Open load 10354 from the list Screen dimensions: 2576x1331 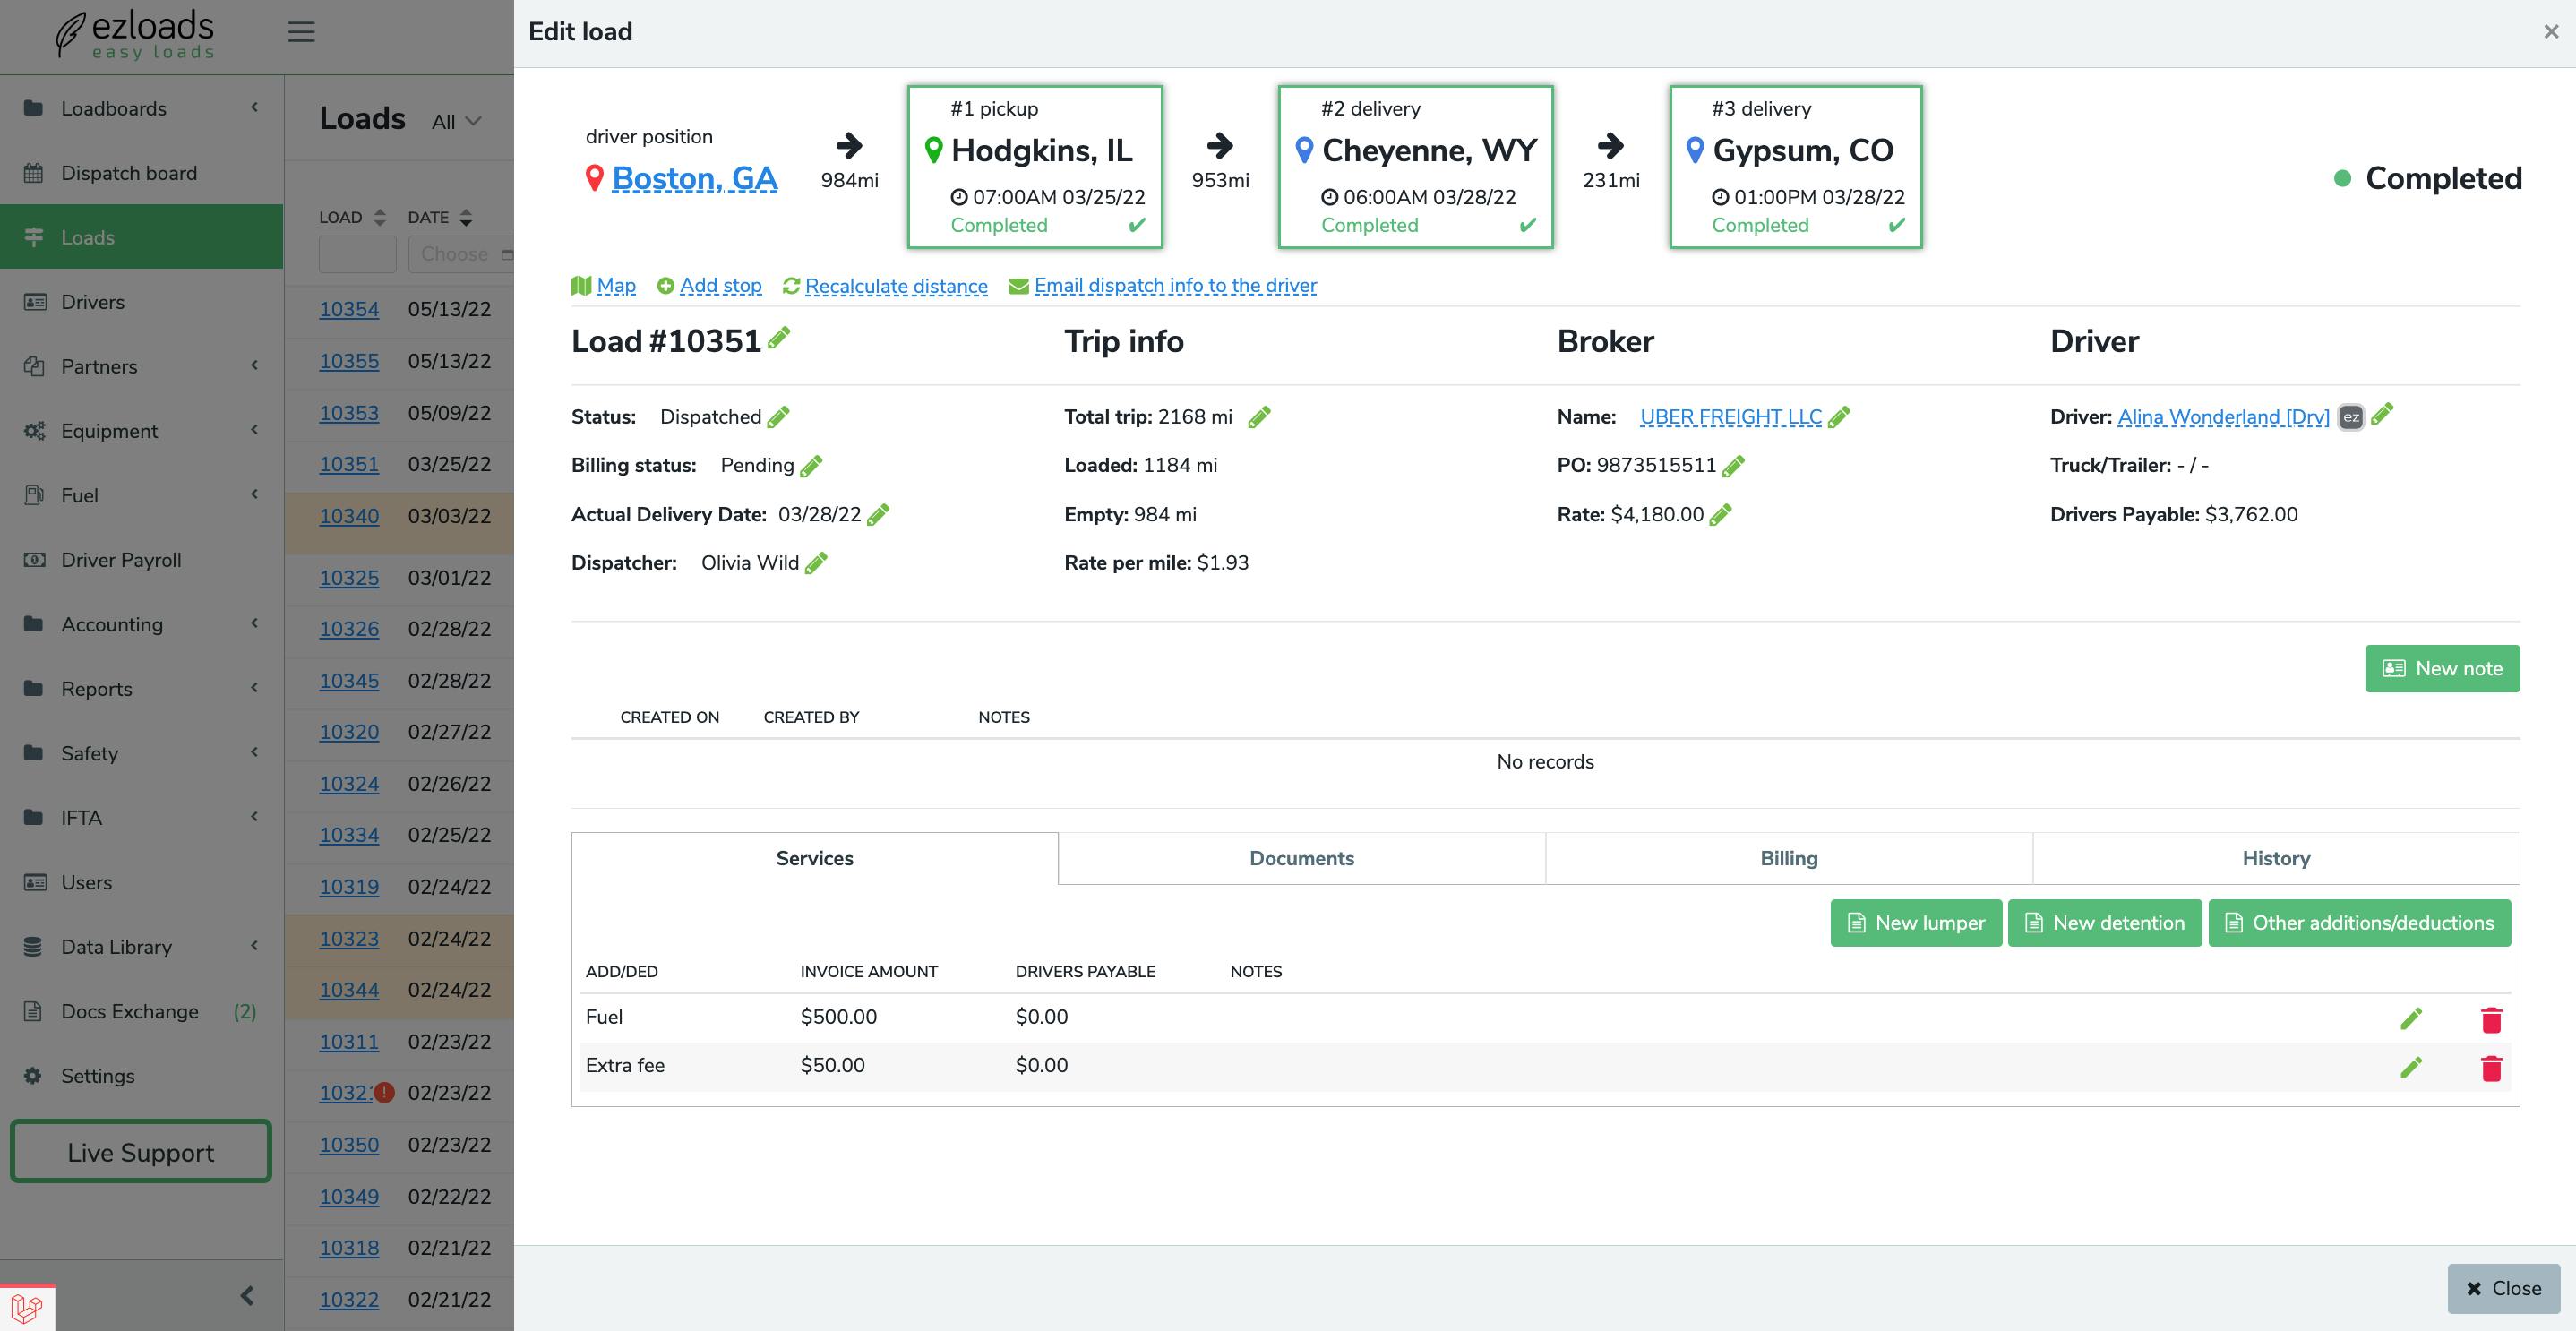click(x=348, y=309)
